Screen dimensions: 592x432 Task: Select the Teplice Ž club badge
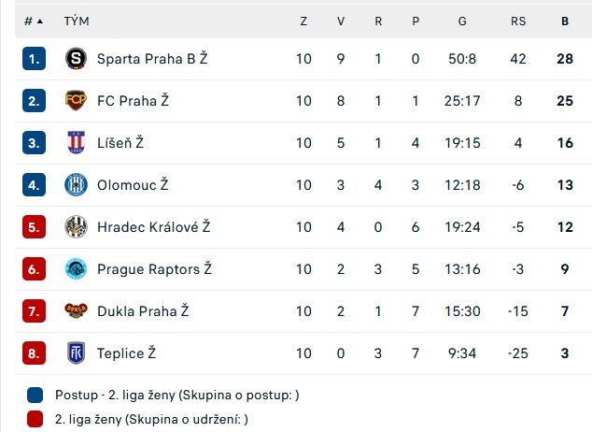pyautogui.click(x=76, y=353)
